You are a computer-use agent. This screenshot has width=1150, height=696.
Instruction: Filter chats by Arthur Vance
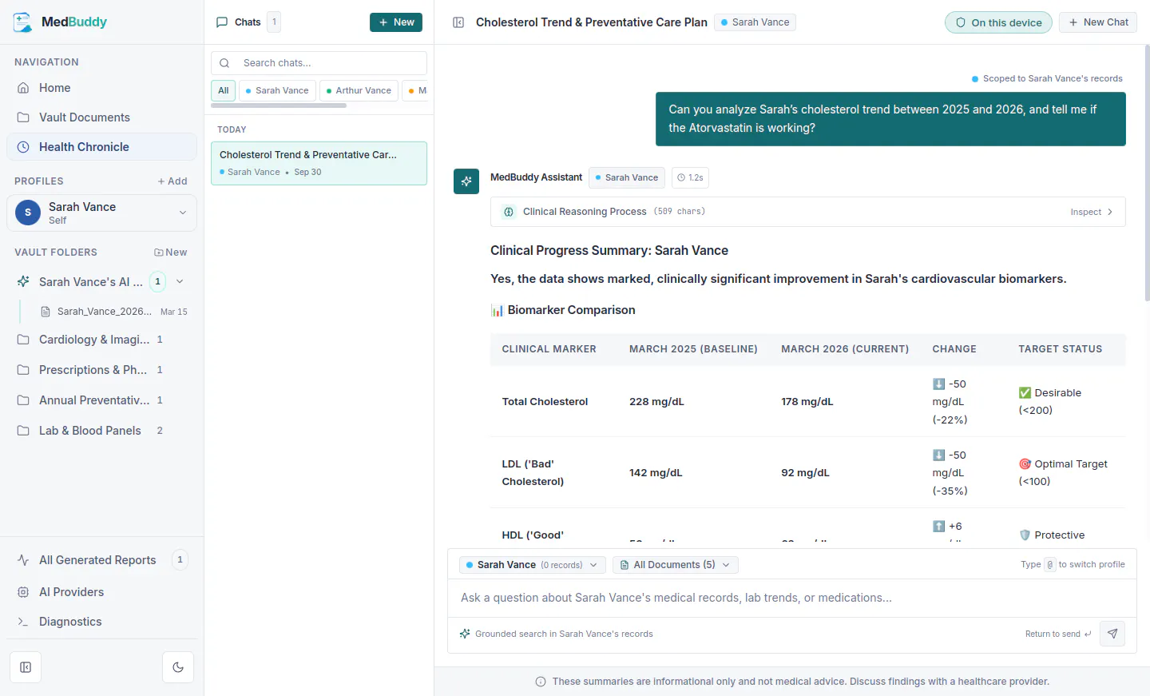coord(359,90)
